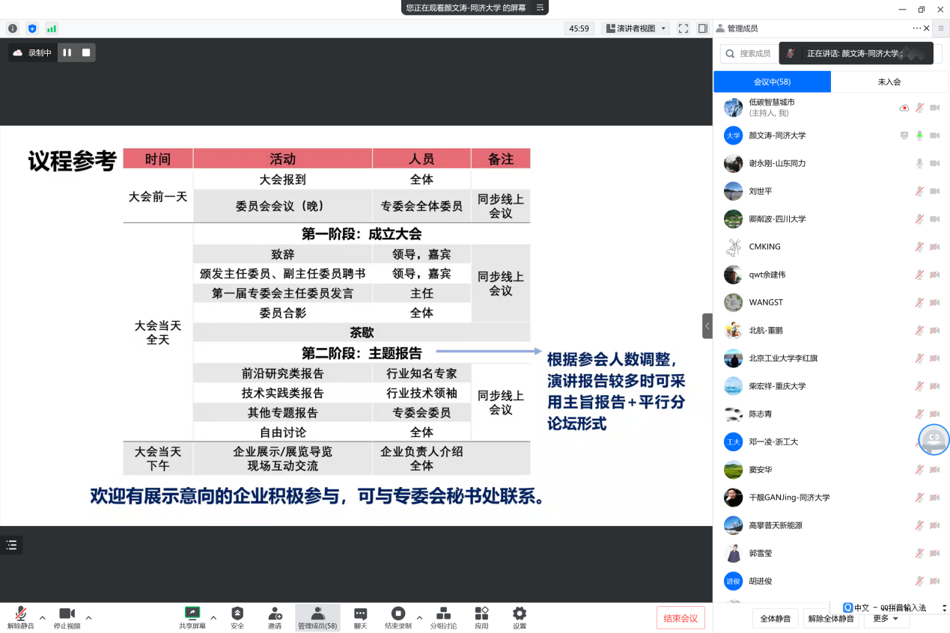Open the 设置 settings panel
Image resolution: width=950 pixels, height=633 pixels.
[x=519, y=617]
